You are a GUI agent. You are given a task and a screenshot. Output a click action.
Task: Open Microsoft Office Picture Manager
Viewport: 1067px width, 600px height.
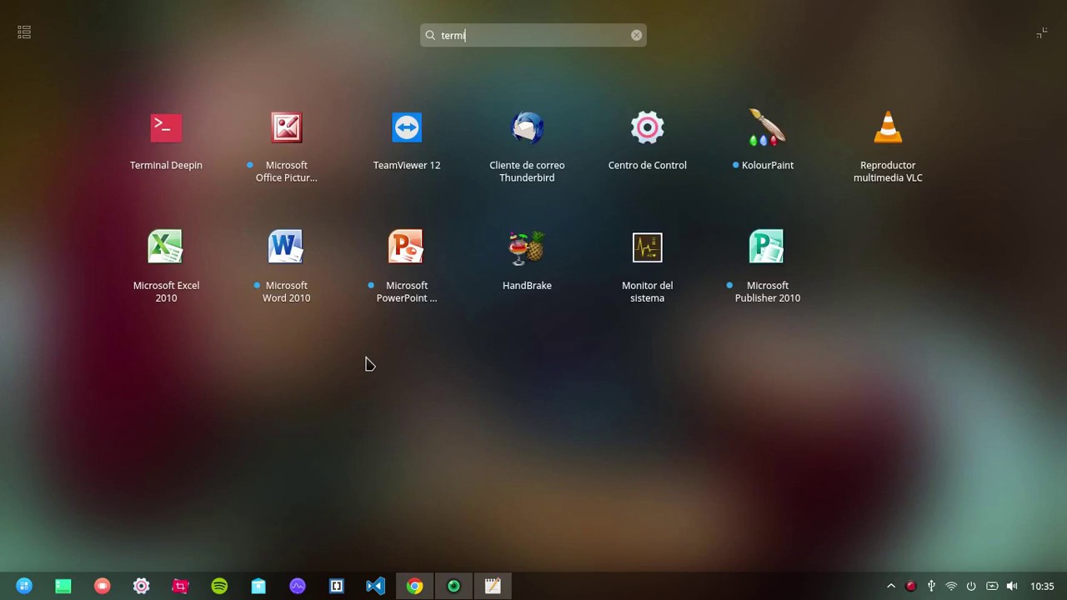(x=286, y=127)
